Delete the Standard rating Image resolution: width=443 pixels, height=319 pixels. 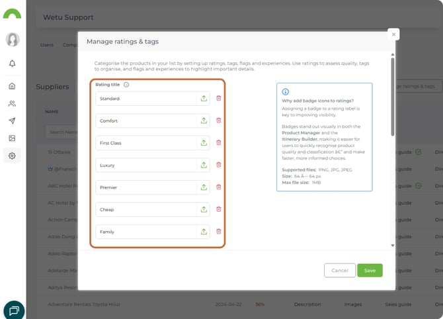coord(219,98)
